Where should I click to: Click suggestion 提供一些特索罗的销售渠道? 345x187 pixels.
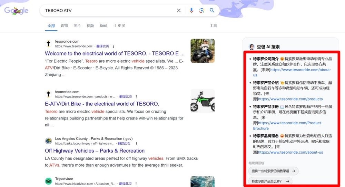[274, 171]
